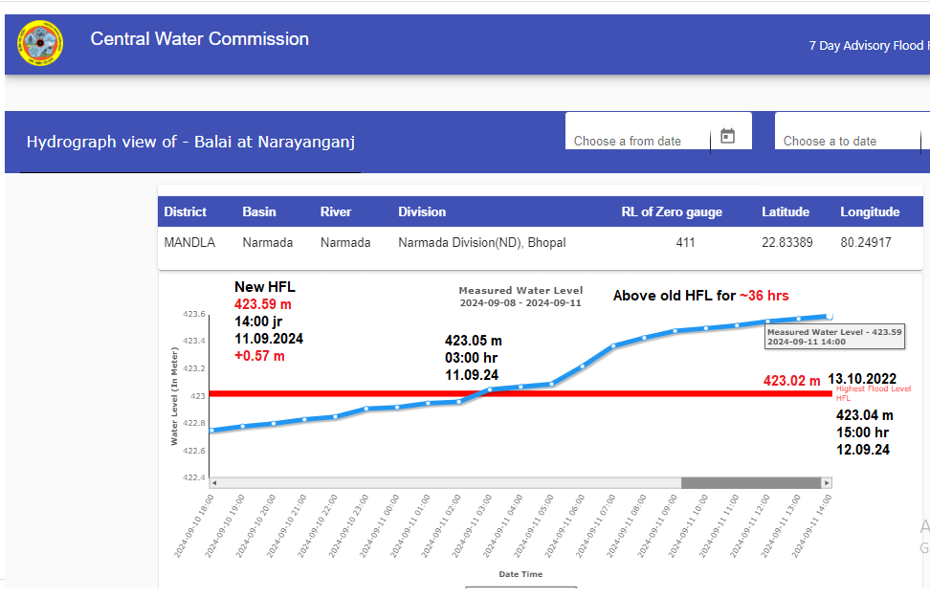Click the red Highest Flood Level line
Screen dimensions: 930x599
[383, 393]
